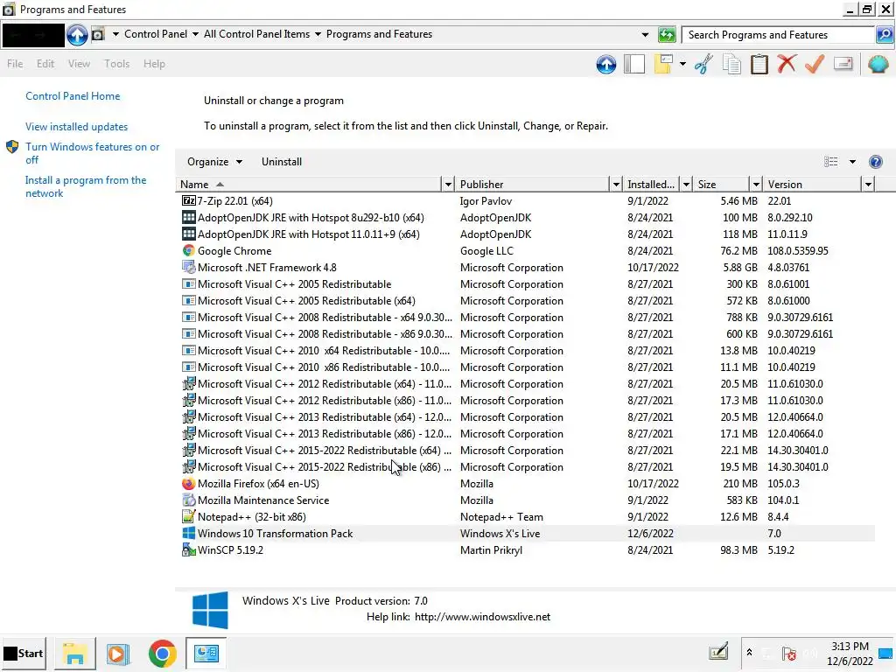Click the small icon before Control Panel breadcrumb

[98, 34]
